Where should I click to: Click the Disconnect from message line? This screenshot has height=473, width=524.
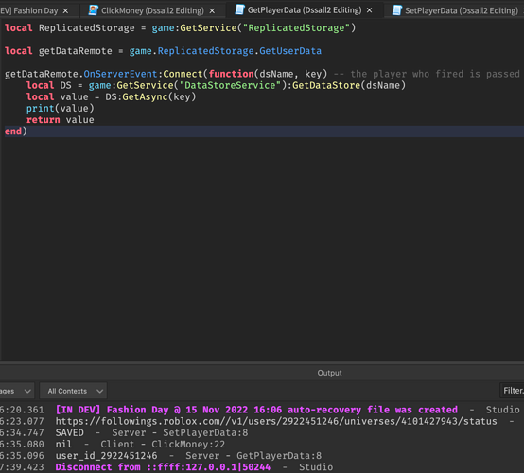click(262, 467)
